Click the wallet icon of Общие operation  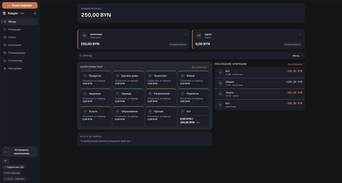point(220,83)
